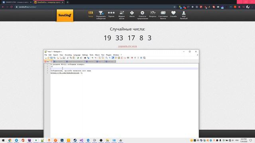This screenshot has height=143, width=255.
Task: Open Photoshop from the taskbar
Action: point(62,140)
